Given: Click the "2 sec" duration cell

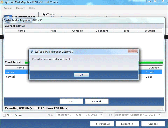Looking at the screenshot, I should pyautogui.click(x=154, y=77).
